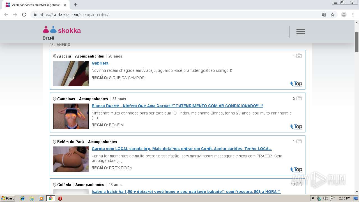View the site lock security info
359x202 pixels.
(35, 15)
